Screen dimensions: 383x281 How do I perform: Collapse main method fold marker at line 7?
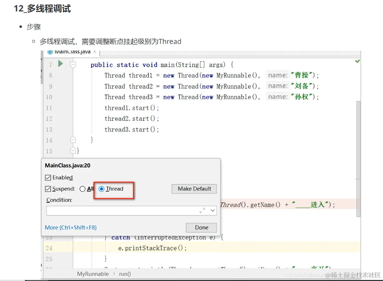tap(73, 65)
